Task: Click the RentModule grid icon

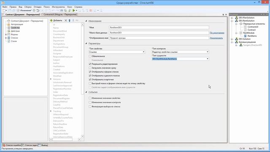Action: coord(241,33)
